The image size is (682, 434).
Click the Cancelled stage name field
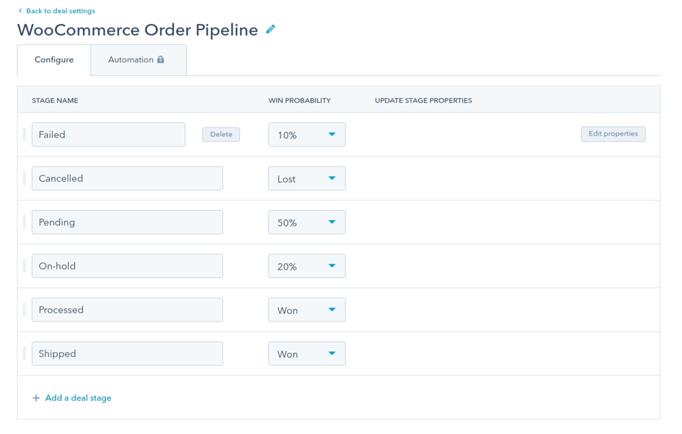coord(127,179)
